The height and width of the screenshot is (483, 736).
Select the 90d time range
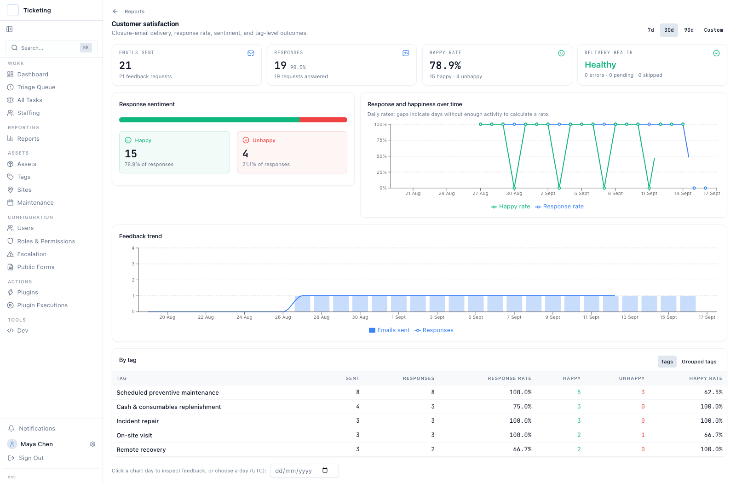pyautogui.click(x=689, y=30)
